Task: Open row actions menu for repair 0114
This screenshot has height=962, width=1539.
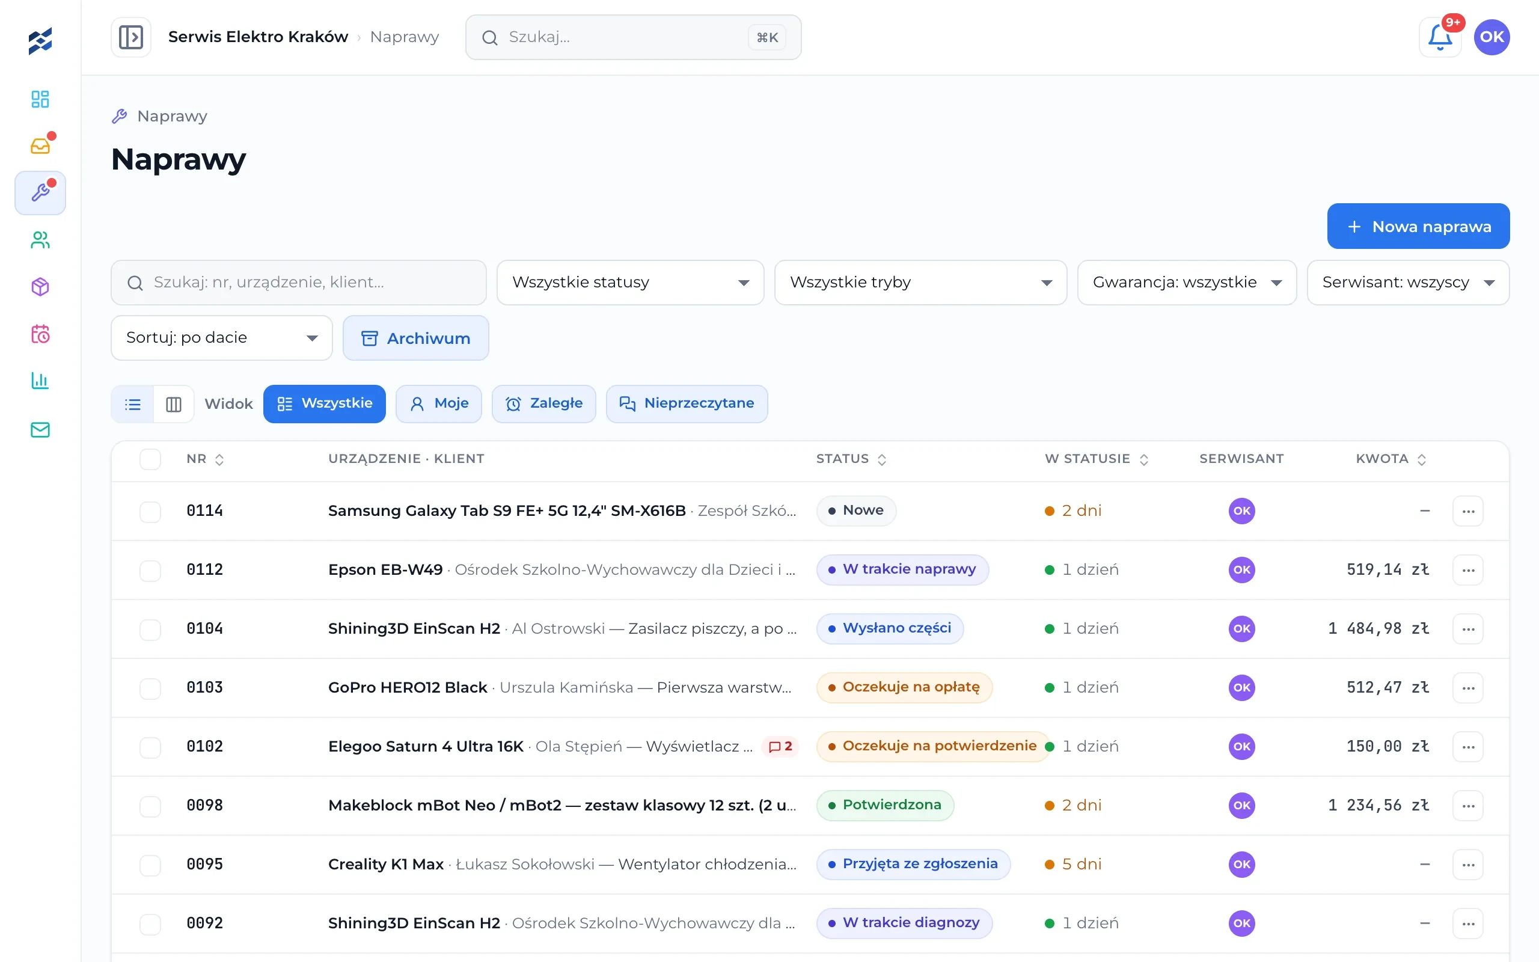Action: click(1468, 512)
